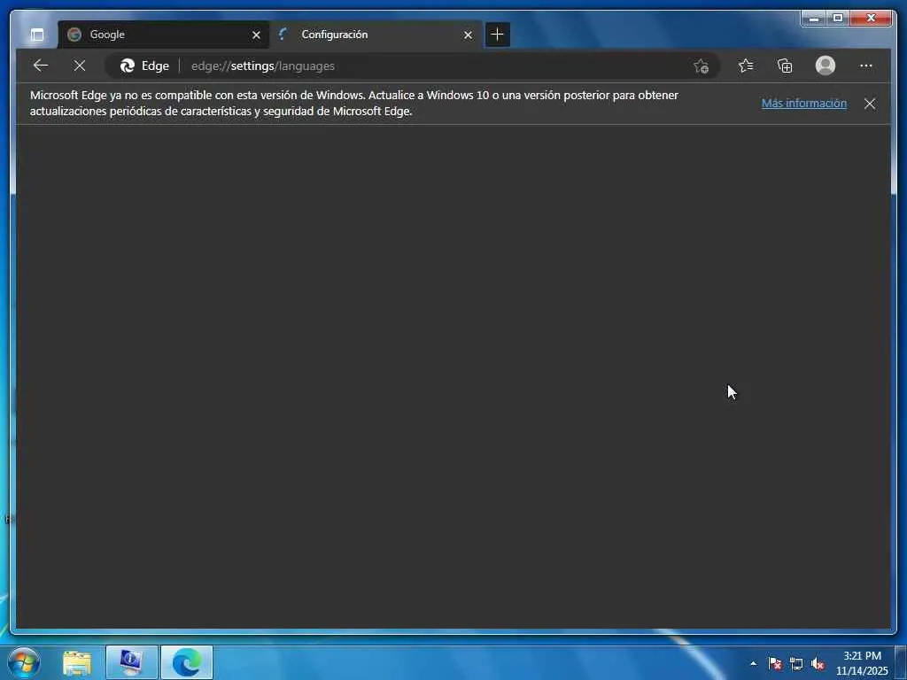Screen dimensions: 907x680
Task: Open the Settings and more ellipsis menu
Action: pos(866,66)
